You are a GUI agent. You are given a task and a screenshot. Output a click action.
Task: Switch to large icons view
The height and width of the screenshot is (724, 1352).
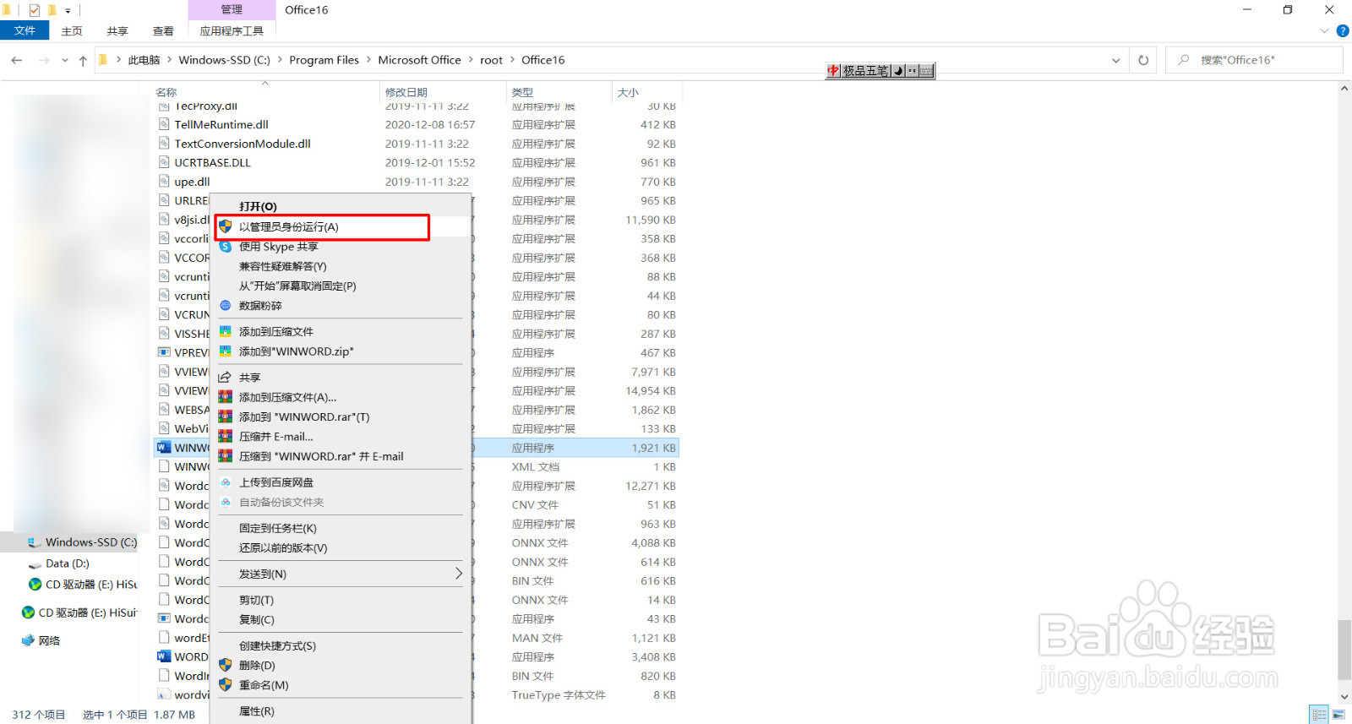pyautogui.click(x=1338, y=715)
